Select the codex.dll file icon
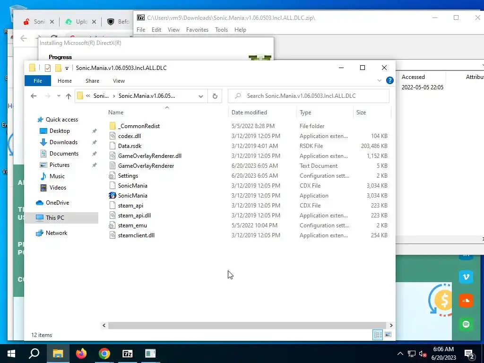The image size is (484, 363). tap(112, 136)
